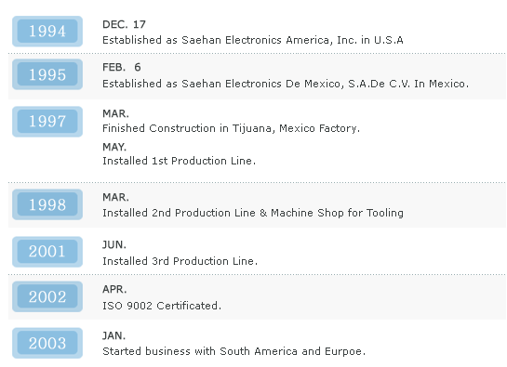
Task: Click the MAY. date heading
Action: coord(114,147)
